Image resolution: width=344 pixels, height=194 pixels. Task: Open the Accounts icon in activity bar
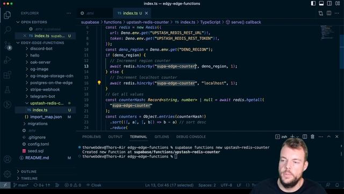tap(7, 159)
